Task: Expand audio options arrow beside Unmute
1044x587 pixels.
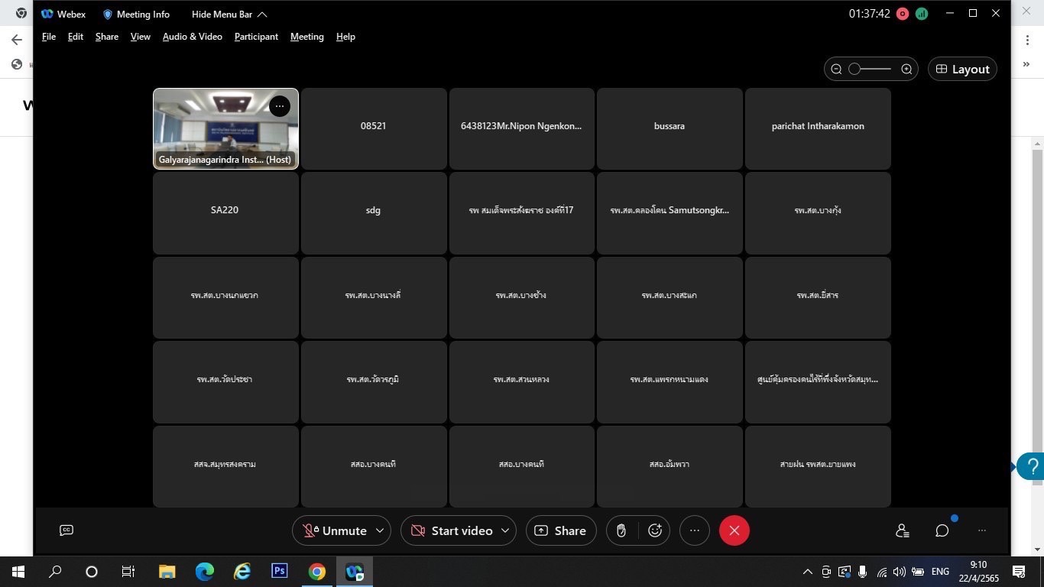Action: (x=380, y=530)
